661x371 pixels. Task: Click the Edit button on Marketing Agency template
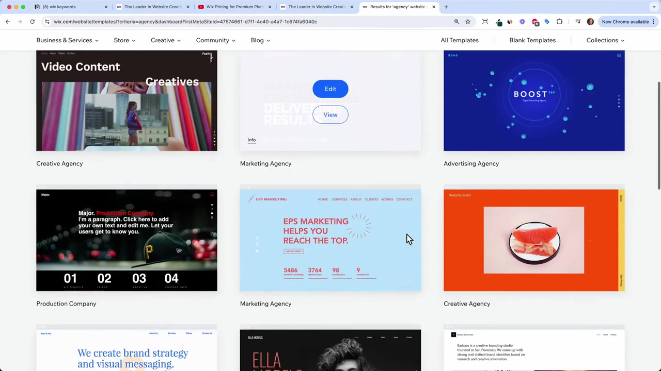tap(330, 89)
